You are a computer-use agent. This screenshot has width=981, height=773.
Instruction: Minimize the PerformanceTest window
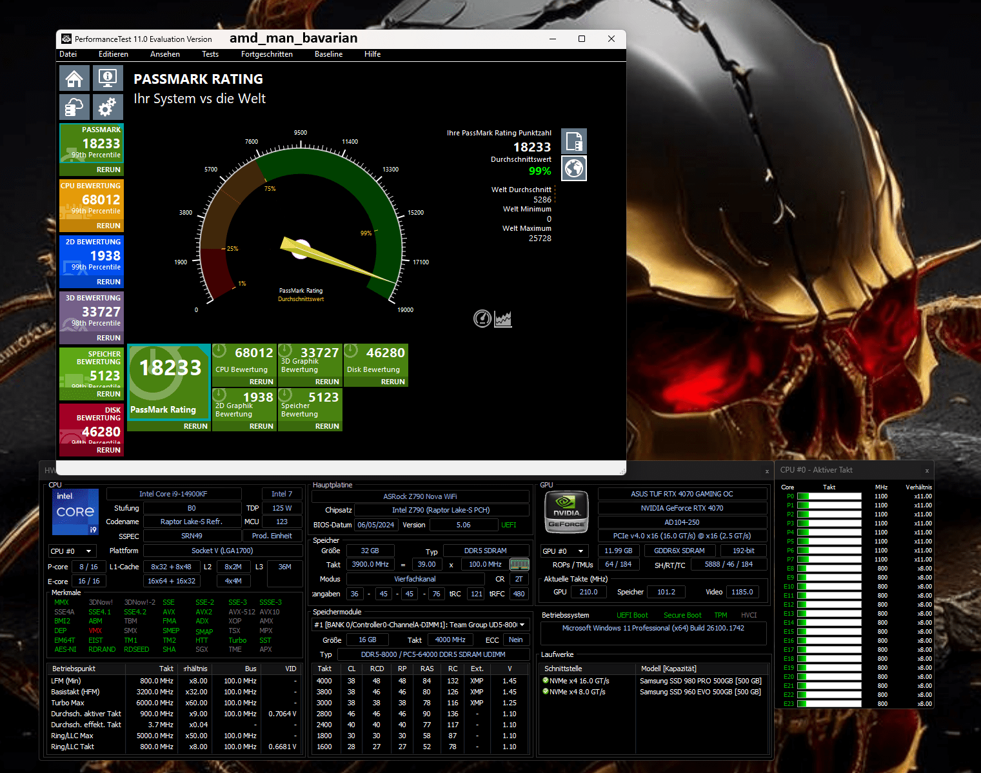pyautogui.click(x=553, y=39)
